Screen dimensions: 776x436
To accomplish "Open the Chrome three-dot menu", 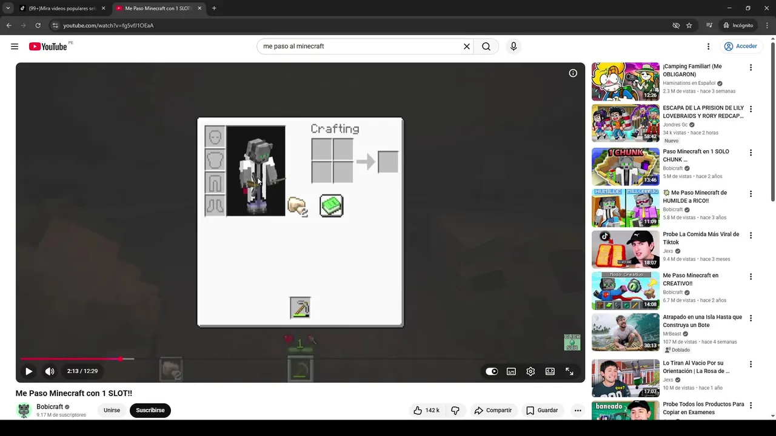I will click(x=767, y=25).
